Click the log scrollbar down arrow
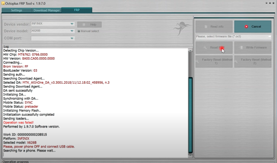Viewport: 277px width, 163px height. click(x=190, y=155)
